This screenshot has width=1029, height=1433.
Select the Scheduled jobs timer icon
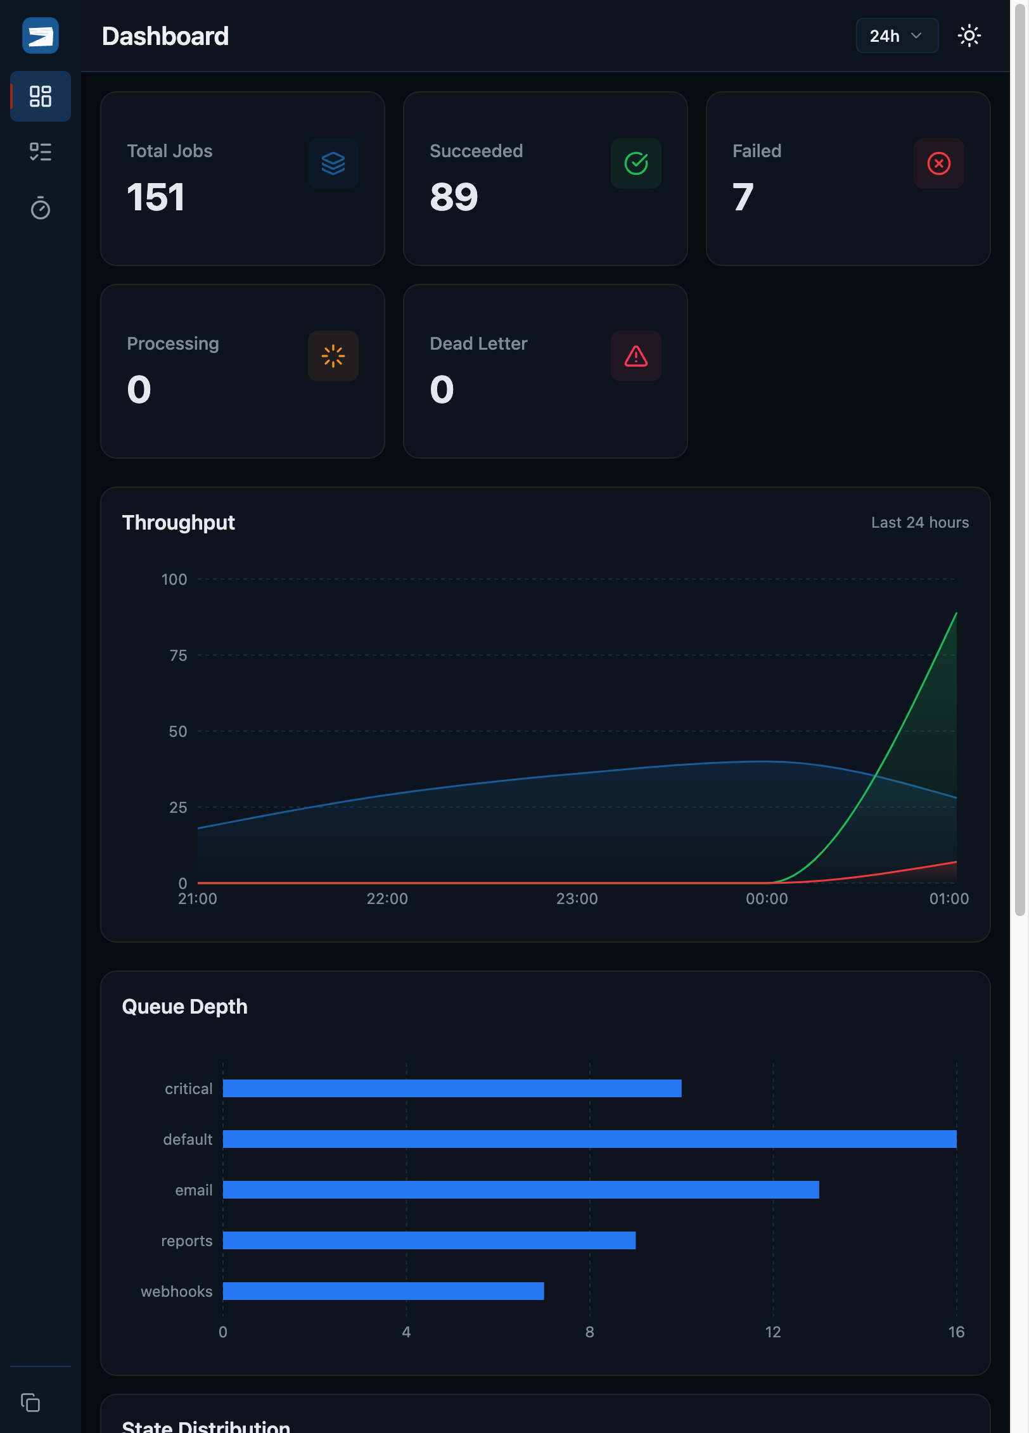point(40,208)
